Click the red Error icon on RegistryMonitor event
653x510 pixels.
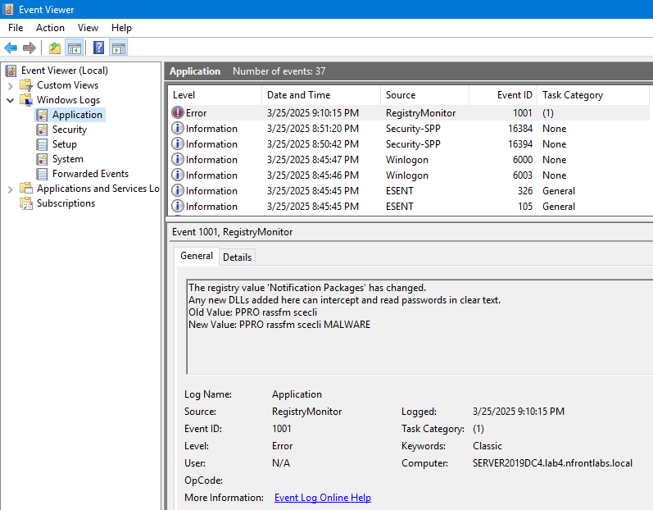(178, 113)
